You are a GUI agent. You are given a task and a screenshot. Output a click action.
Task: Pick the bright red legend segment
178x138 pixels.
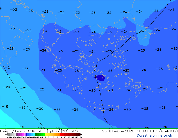pyautogui.click(x=63, y=134)
